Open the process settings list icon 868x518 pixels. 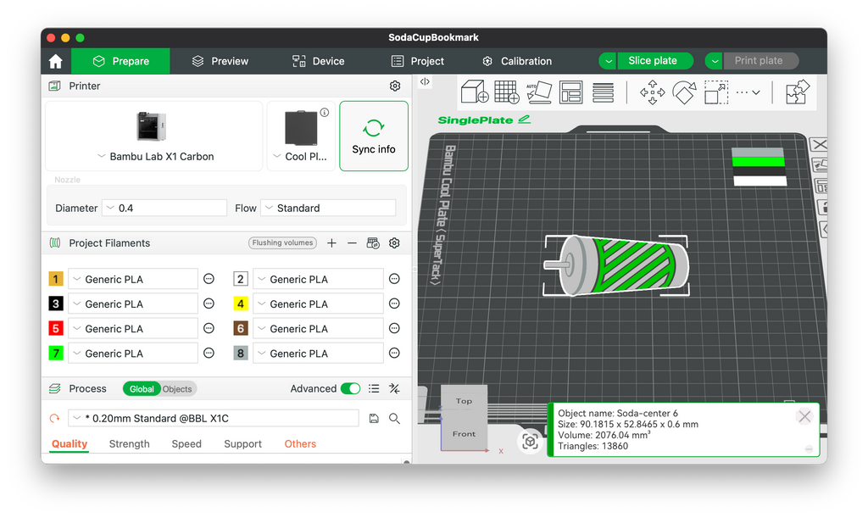374,388
